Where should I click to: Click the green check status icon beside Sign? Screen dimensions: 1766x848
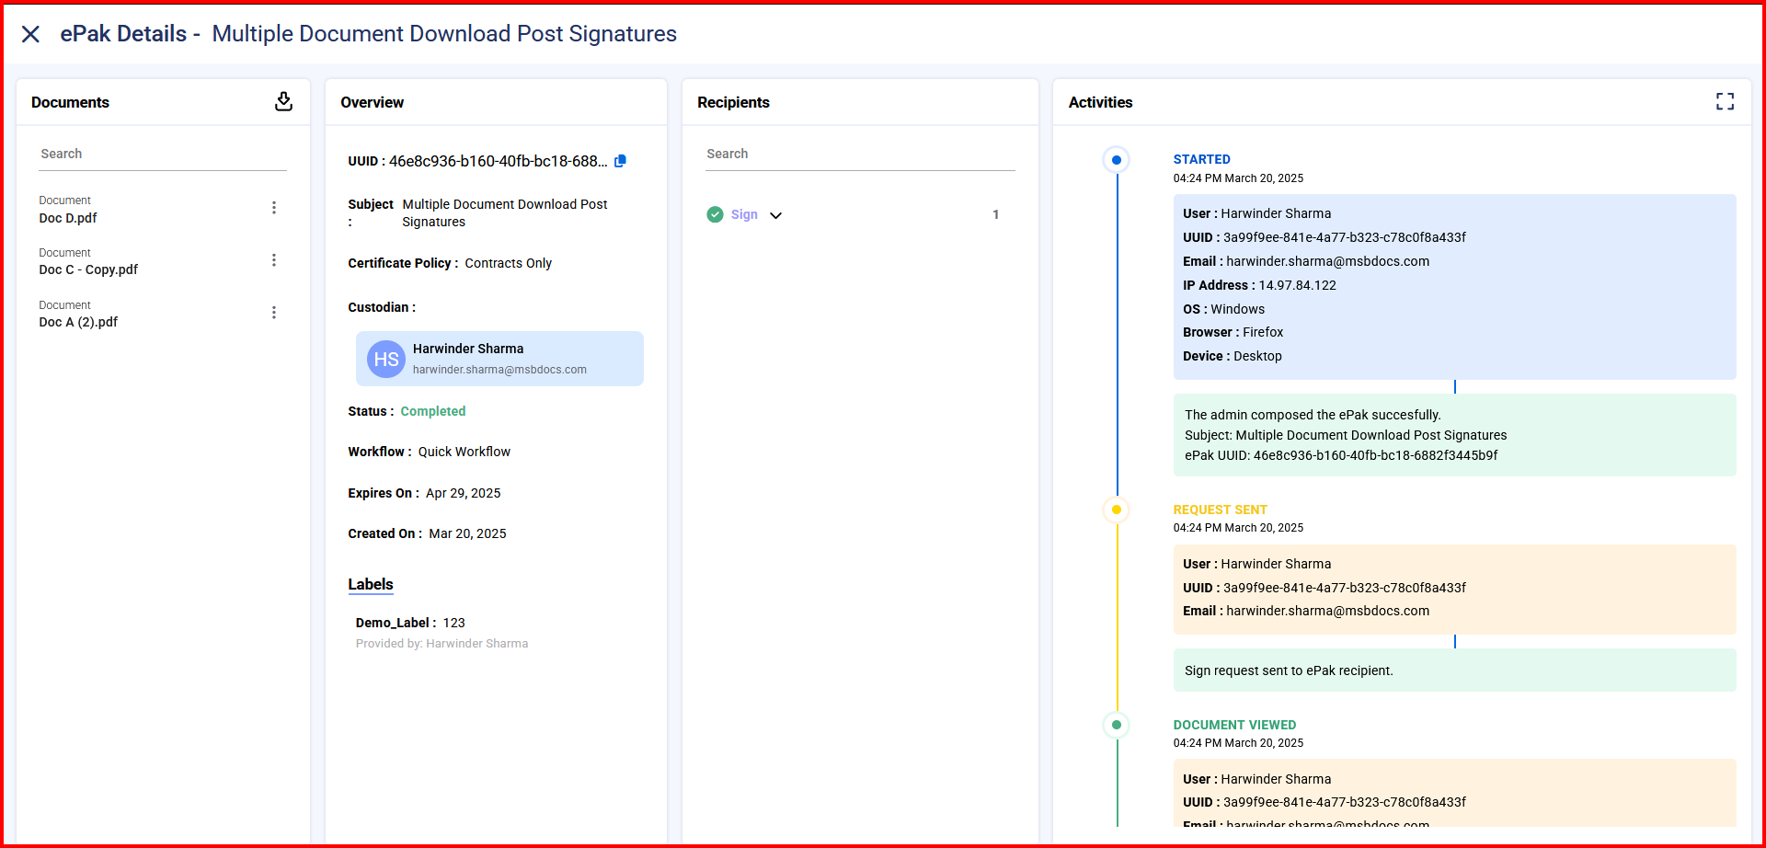click(715, 214)
